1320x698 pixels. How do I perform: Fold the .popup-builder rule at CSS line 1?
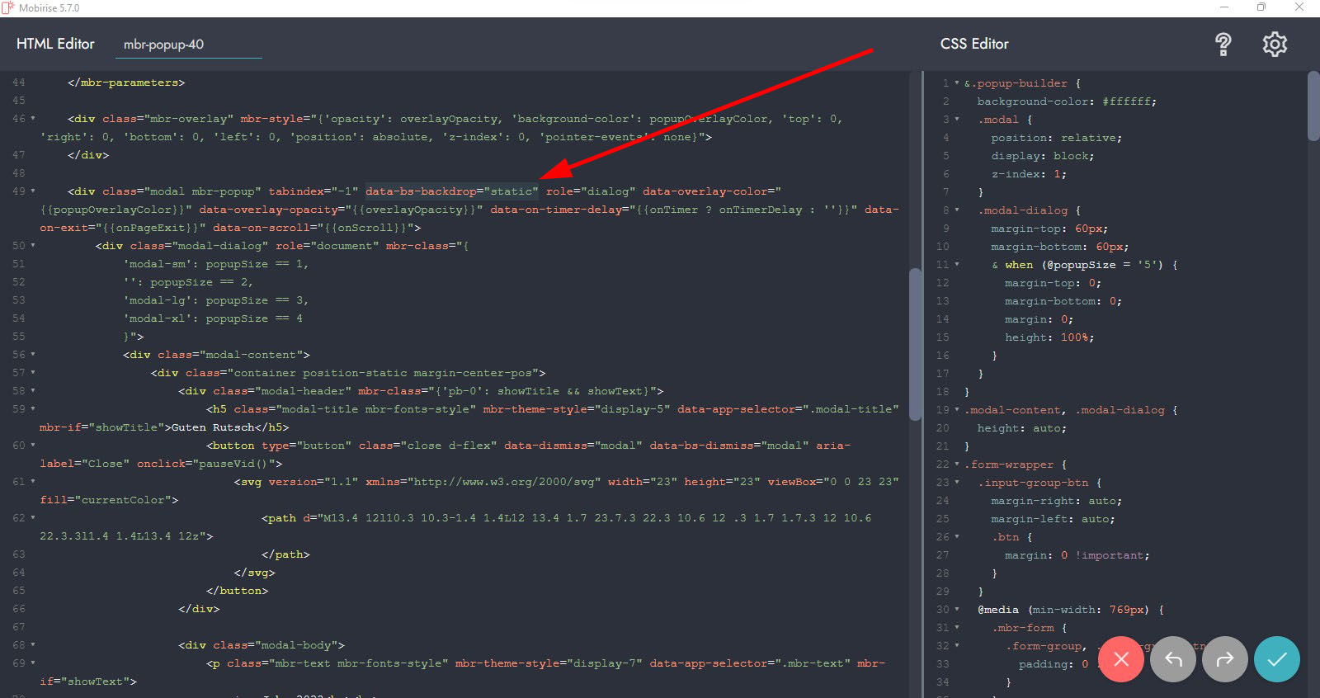coord(957,83)
